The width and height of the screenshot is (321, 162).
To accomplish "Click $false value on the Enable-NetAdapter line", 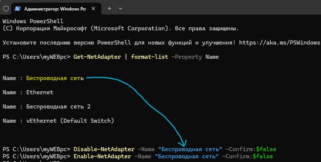I will point(263,156).
